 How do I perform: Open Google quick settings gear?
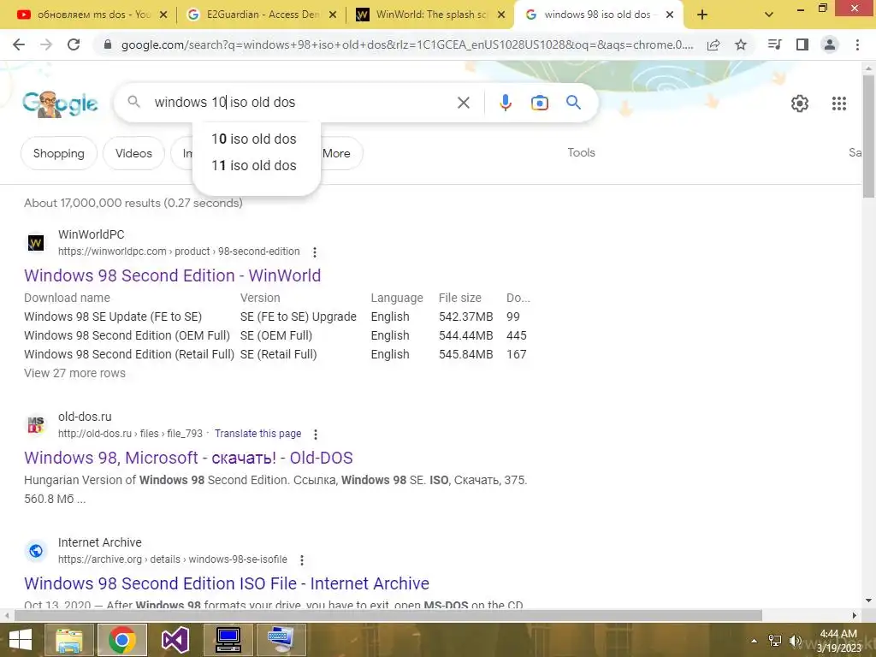[800, 104]
